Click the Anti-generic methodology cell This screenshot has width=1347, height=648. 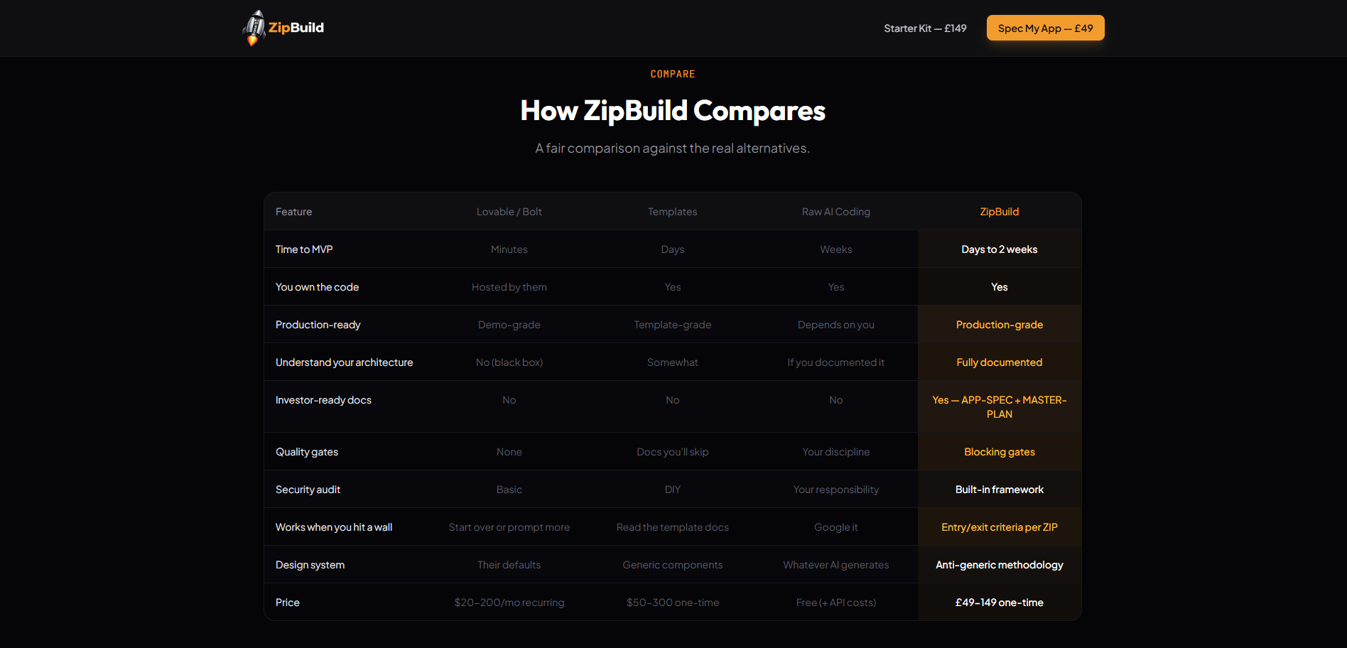coord(999,564)
